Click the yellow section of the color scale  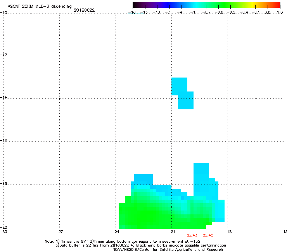(x=252, y=5)
